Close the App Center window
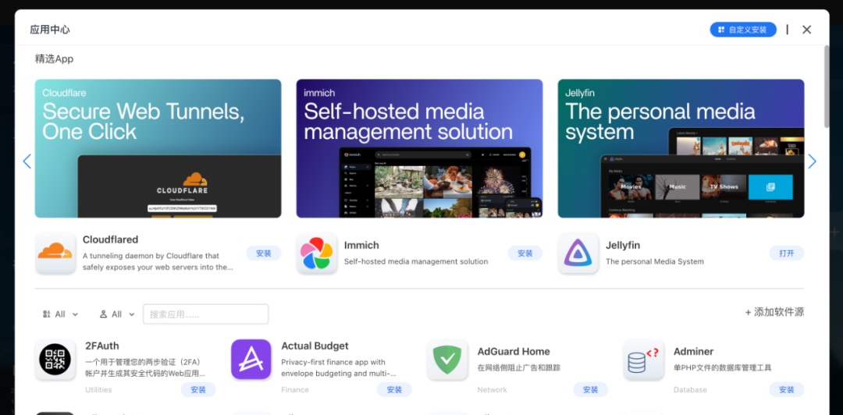The height and width of the screenshot is (415, 843). click(x=806, y=30)
